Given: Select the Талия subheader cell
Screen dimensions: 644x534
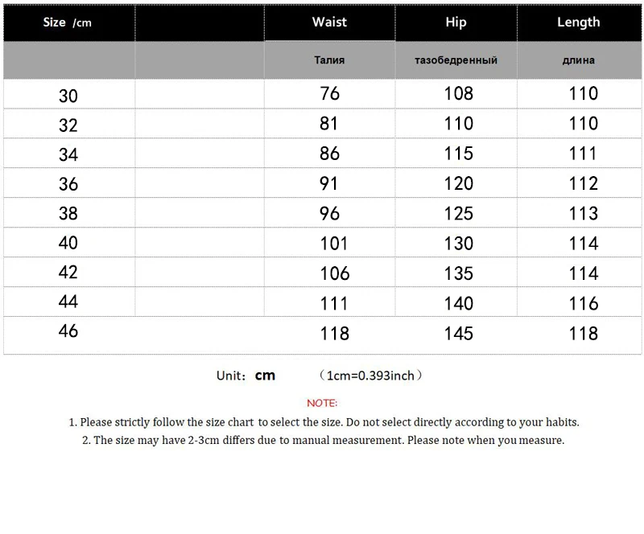Looking at the screenshot, I should click(x=329, y=60).
